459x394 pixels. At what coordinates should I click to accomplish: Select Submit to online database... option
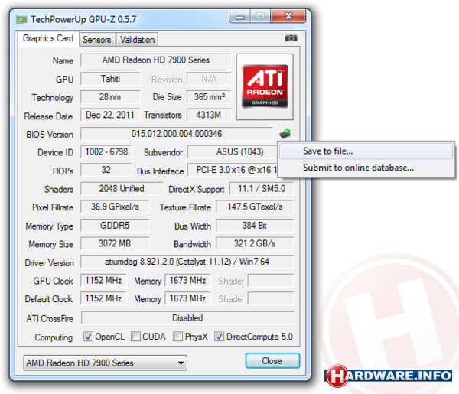click(x=358, y=168)
